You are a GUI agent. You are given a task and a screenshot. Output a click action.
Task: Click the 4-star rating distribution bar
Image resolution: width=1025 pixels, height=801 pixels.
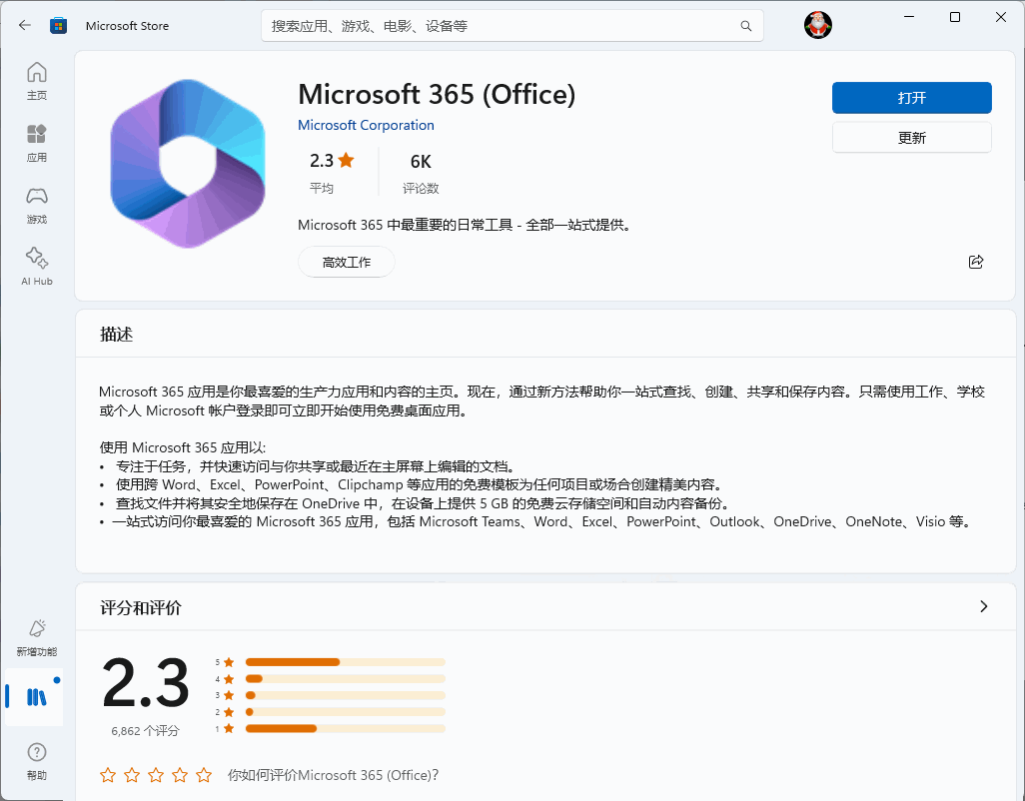pos(345,679)
